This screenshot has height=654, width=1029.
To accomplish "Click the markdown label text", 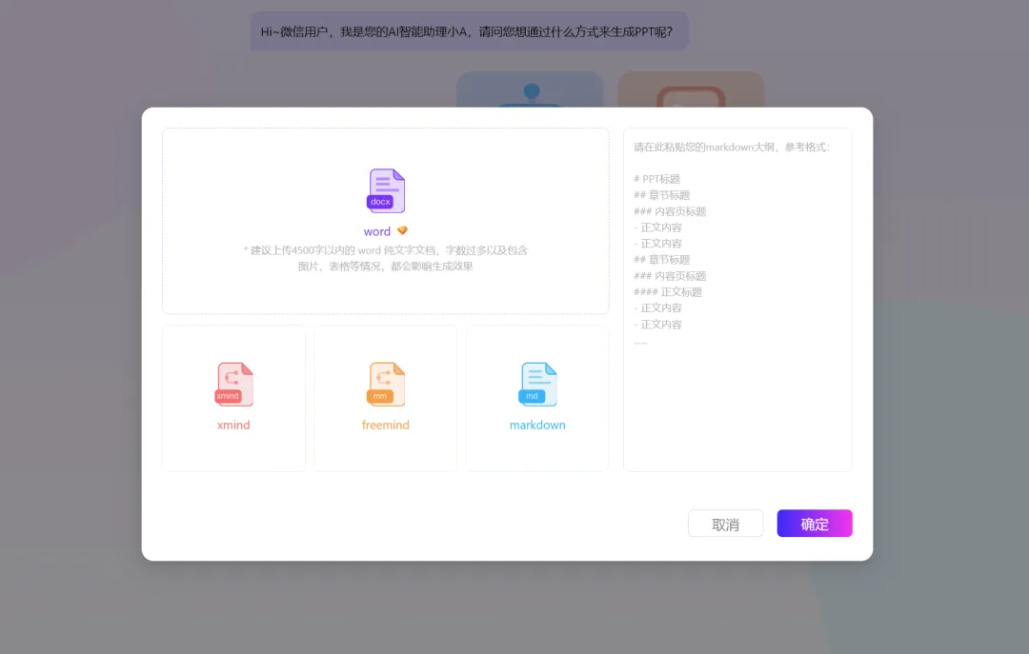I will tap(537, 425).
